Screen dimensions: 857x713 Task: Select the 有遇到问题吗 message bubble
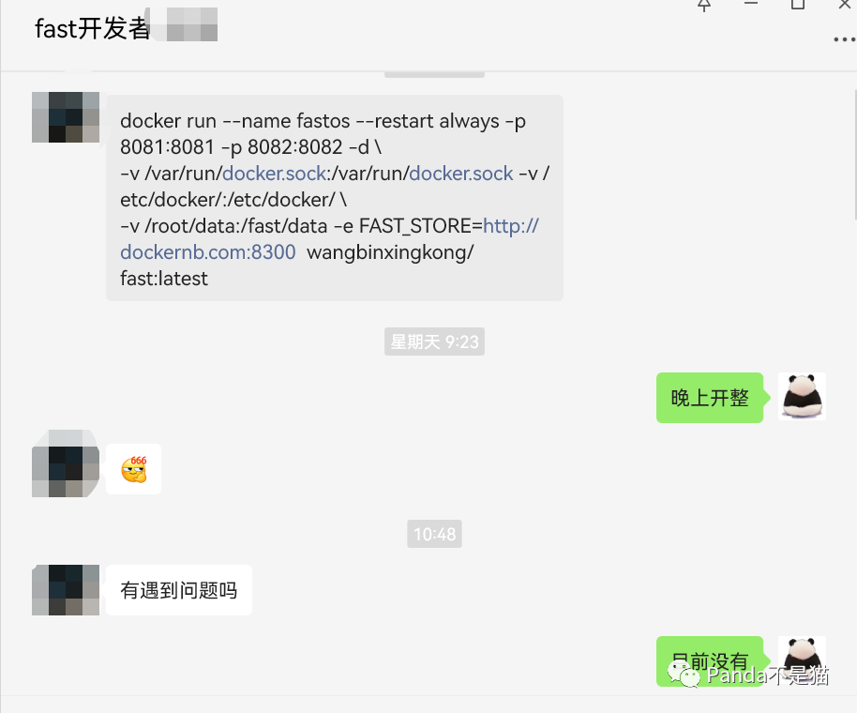[x=179, y=590]
